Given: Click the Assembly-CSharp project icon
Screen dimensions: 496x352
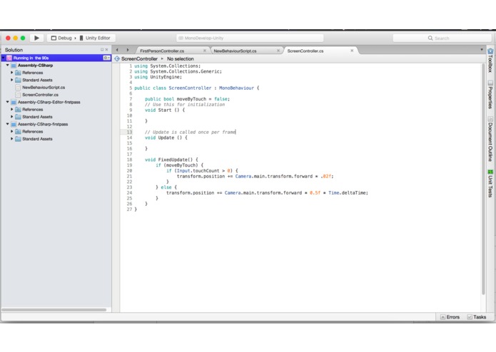Looking at the screenshot, I should (14, 66).
